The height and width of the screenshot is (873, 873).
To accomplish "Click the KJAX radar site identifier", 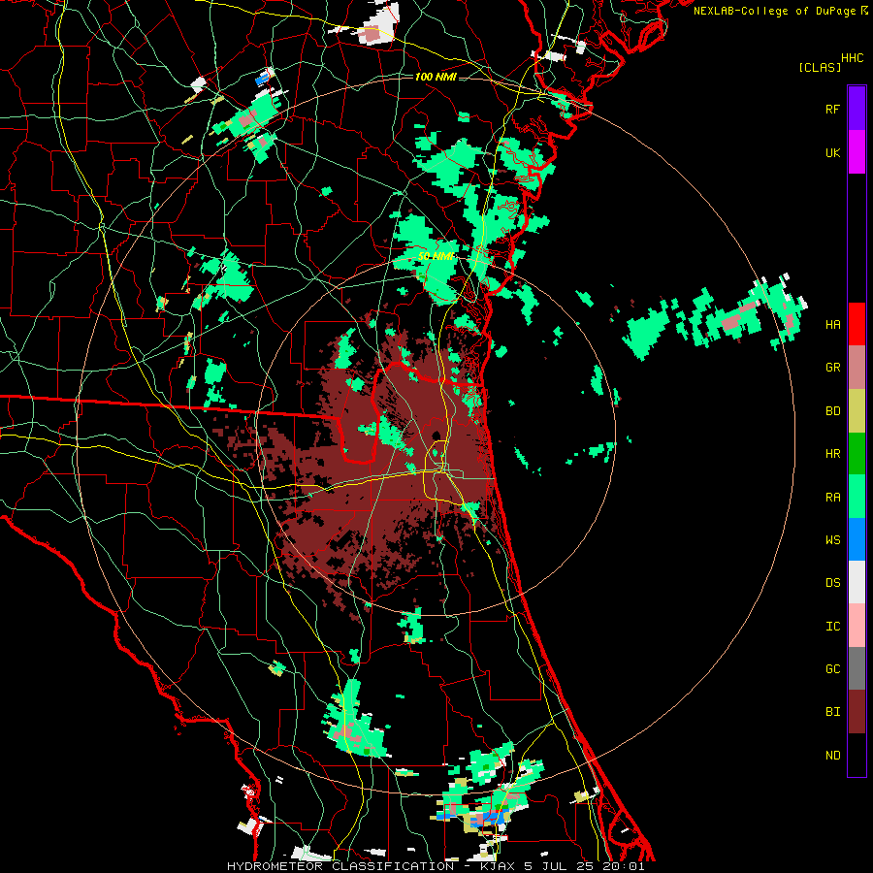I will pos(497,866).
